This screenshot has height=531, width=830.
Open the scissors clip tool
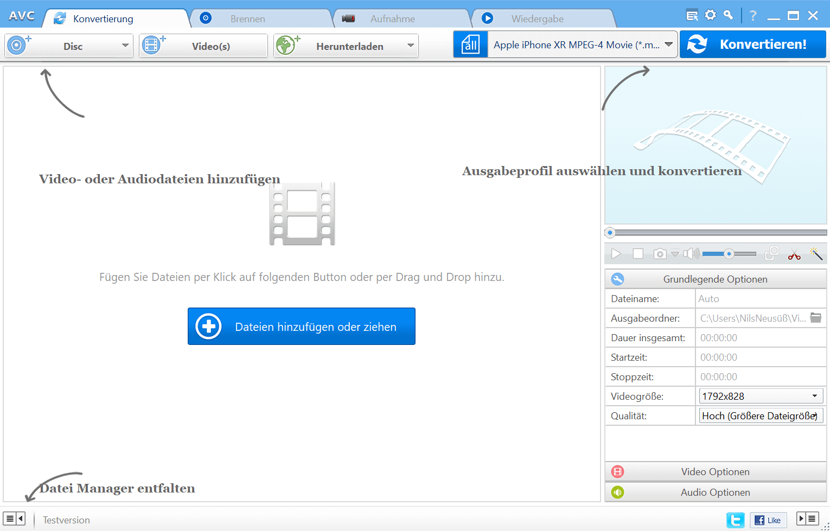pos(794,254)
